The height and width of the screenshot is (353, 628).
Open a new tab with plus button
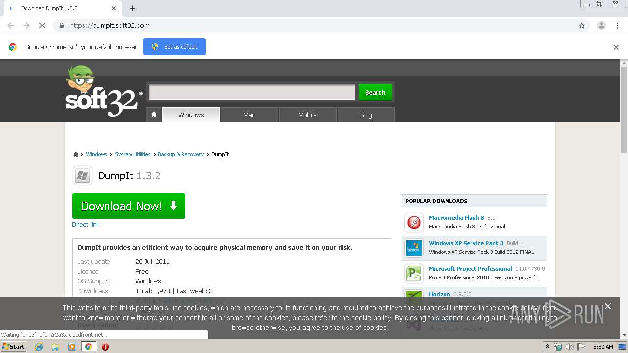pos(132,8)
